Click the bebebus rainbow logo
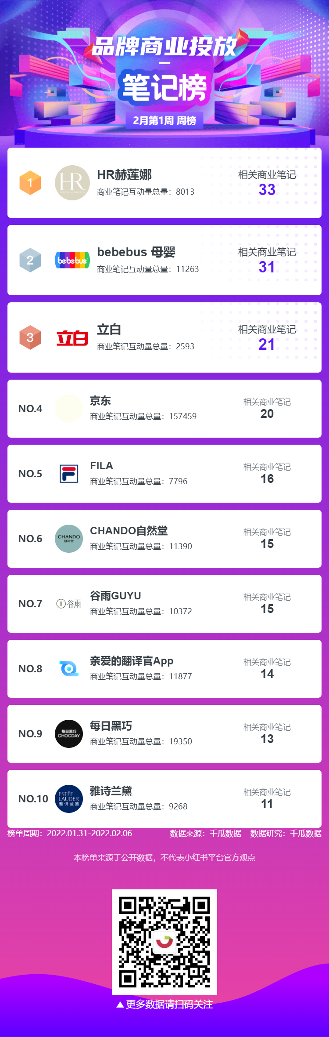Viewport: 329px width, 1037px height. point(72,260)
